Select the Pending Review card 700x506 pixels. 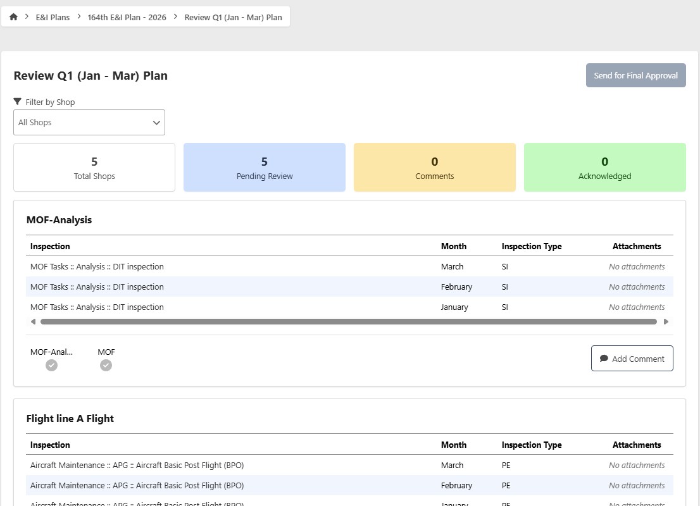tap(265, 168)
